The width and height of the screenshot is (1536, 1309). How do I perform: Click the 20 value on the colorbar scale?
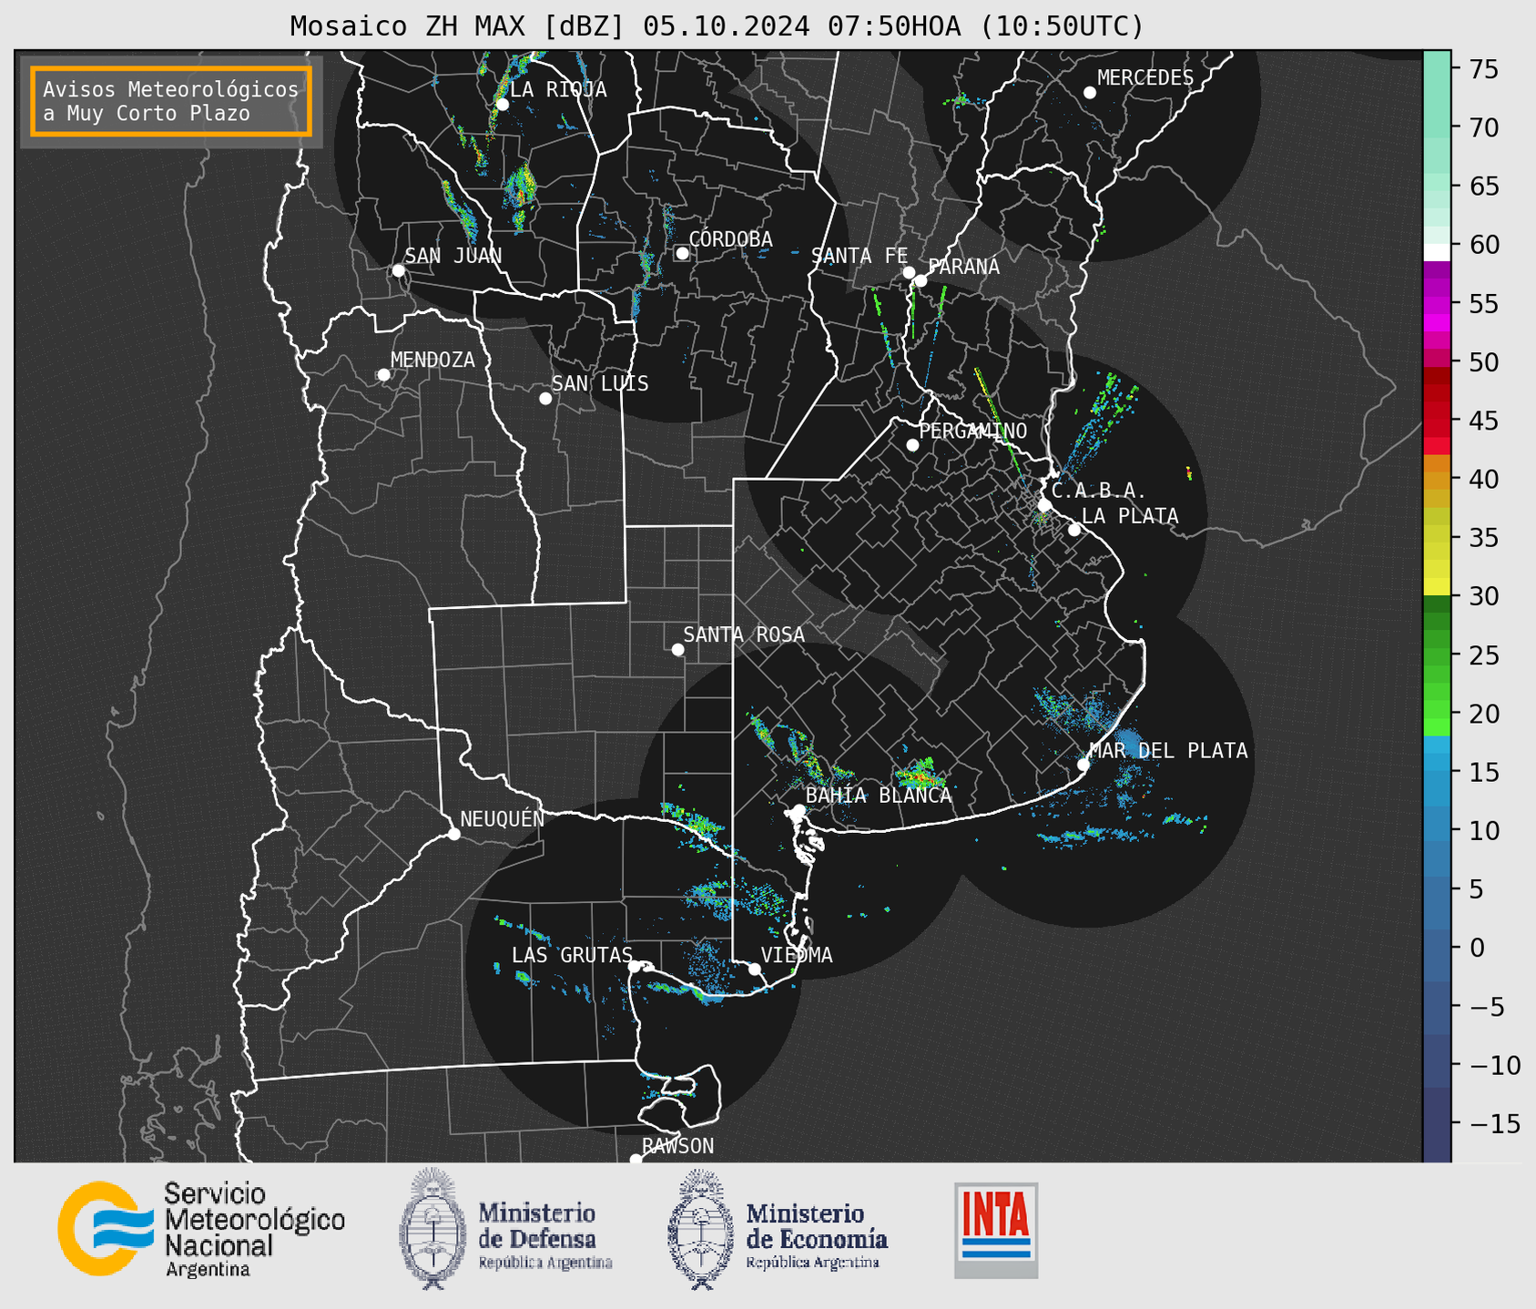[1483, 714]
